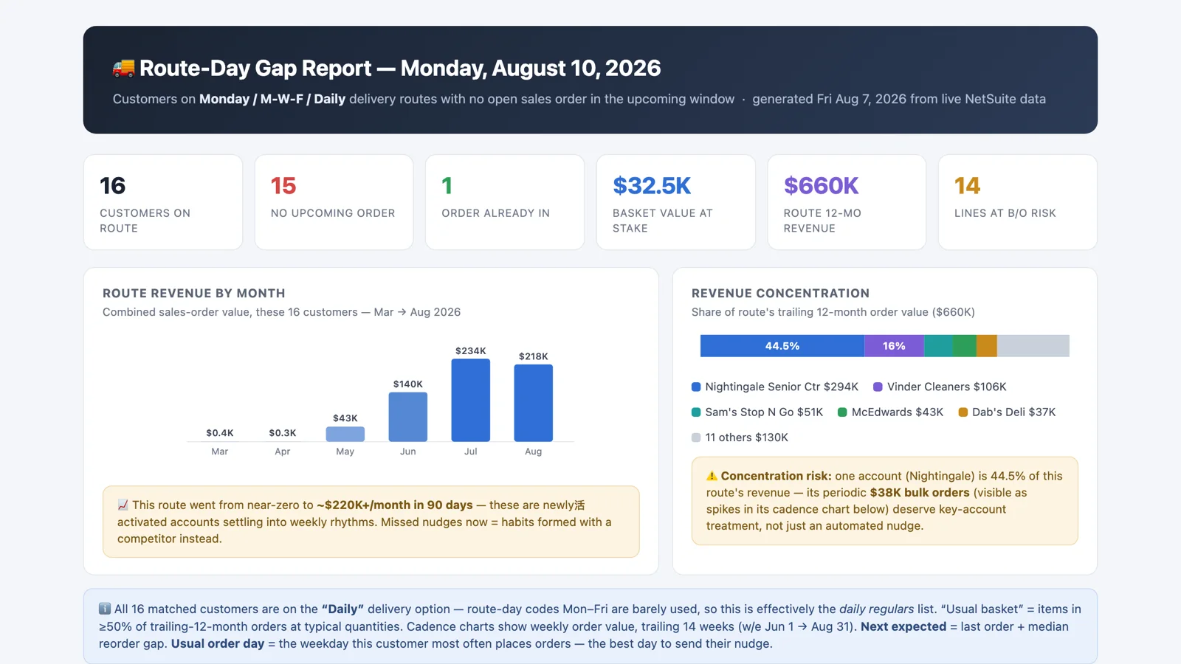Click the Monday / M-W-F / Daily text

click(272, 99)
